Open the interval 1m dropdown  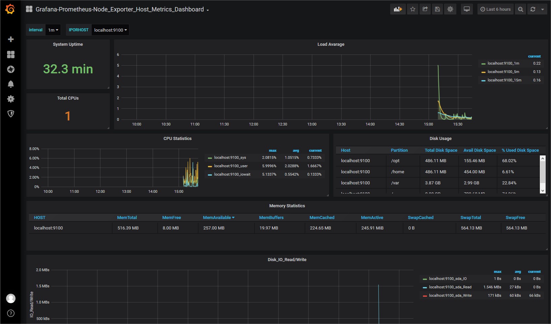click(x=53, y=30)
